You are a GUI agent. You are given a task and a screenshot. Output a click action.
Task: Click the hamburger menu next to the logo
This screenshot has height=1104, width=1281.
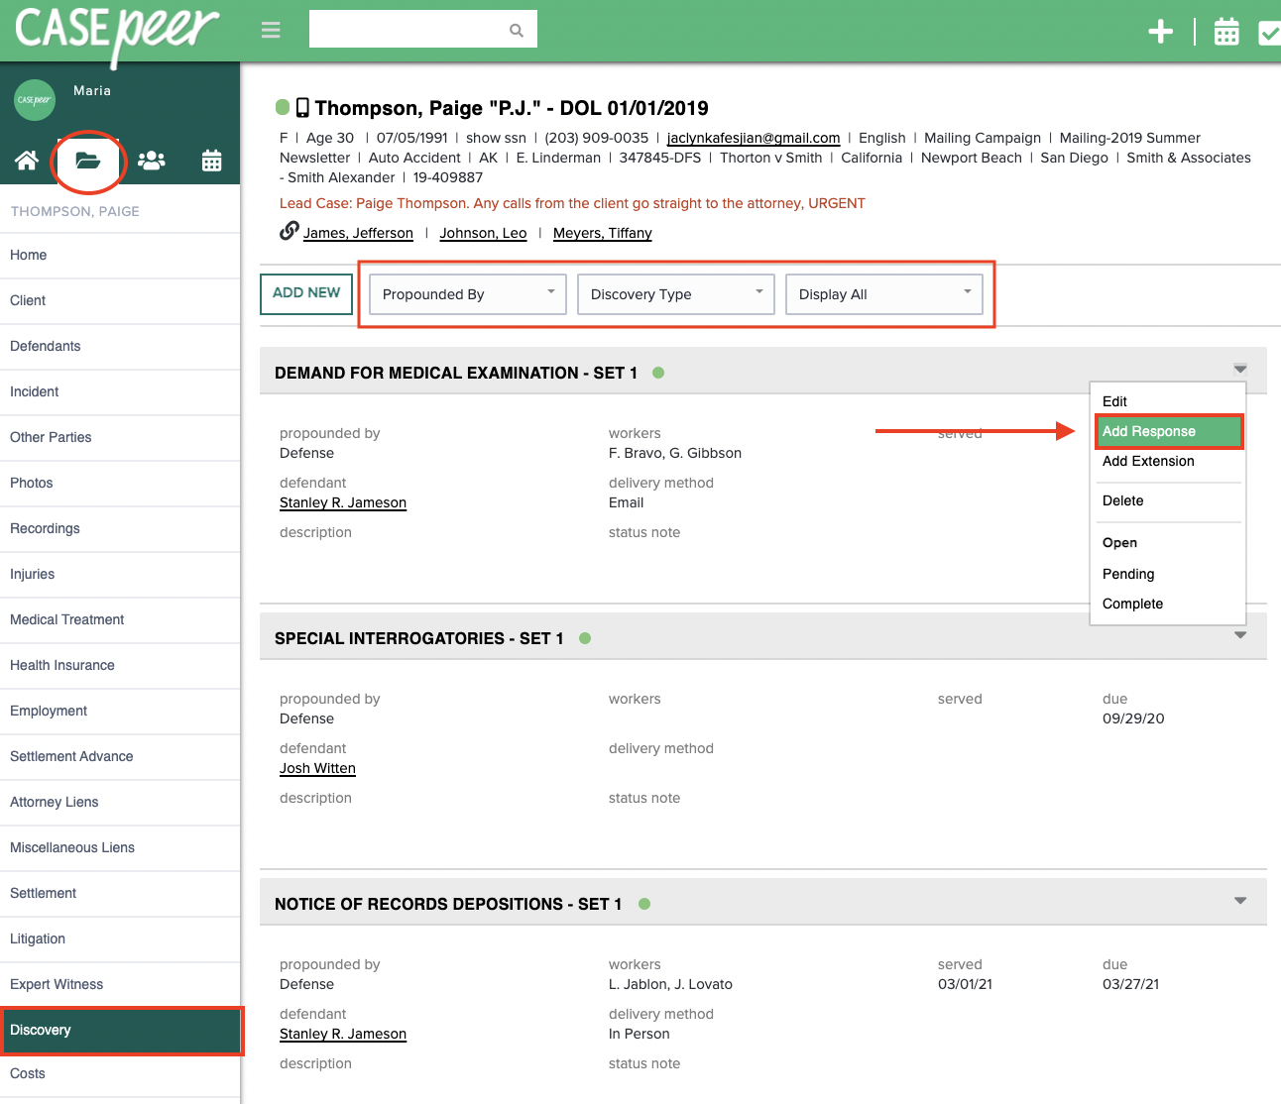(x=270, y=29)
